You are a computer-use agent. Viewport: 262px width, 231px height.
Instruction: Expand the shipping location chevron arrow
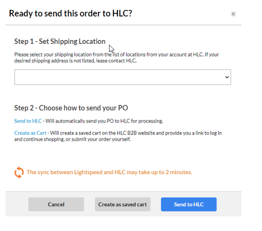(227, 77)
